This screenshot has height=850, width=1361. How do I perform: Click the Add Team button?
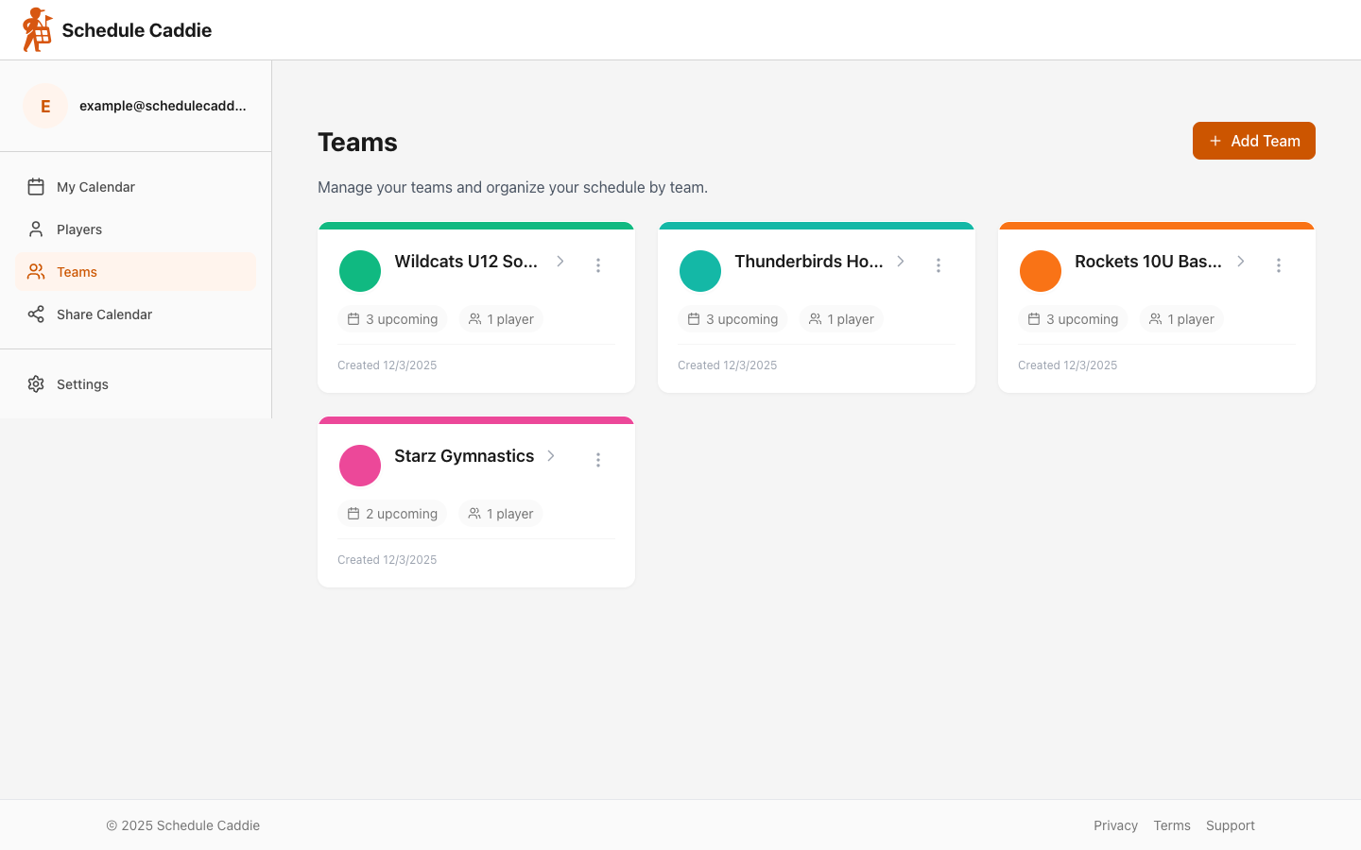coord(1253,140)
